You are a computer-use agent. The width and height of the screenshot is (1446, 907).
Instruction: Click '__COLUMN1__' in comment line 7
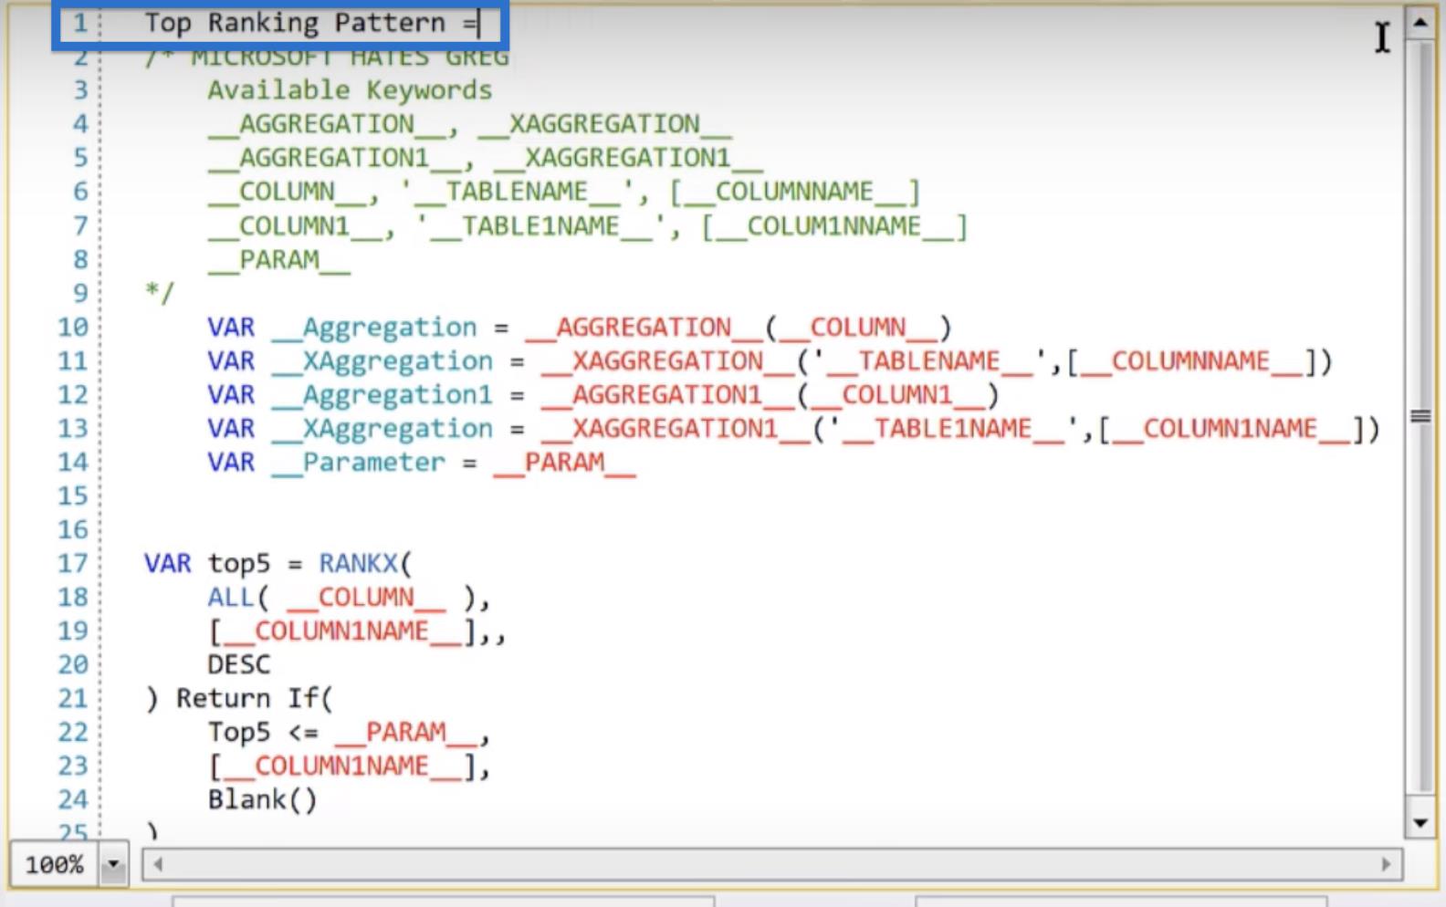coord(294,225)
